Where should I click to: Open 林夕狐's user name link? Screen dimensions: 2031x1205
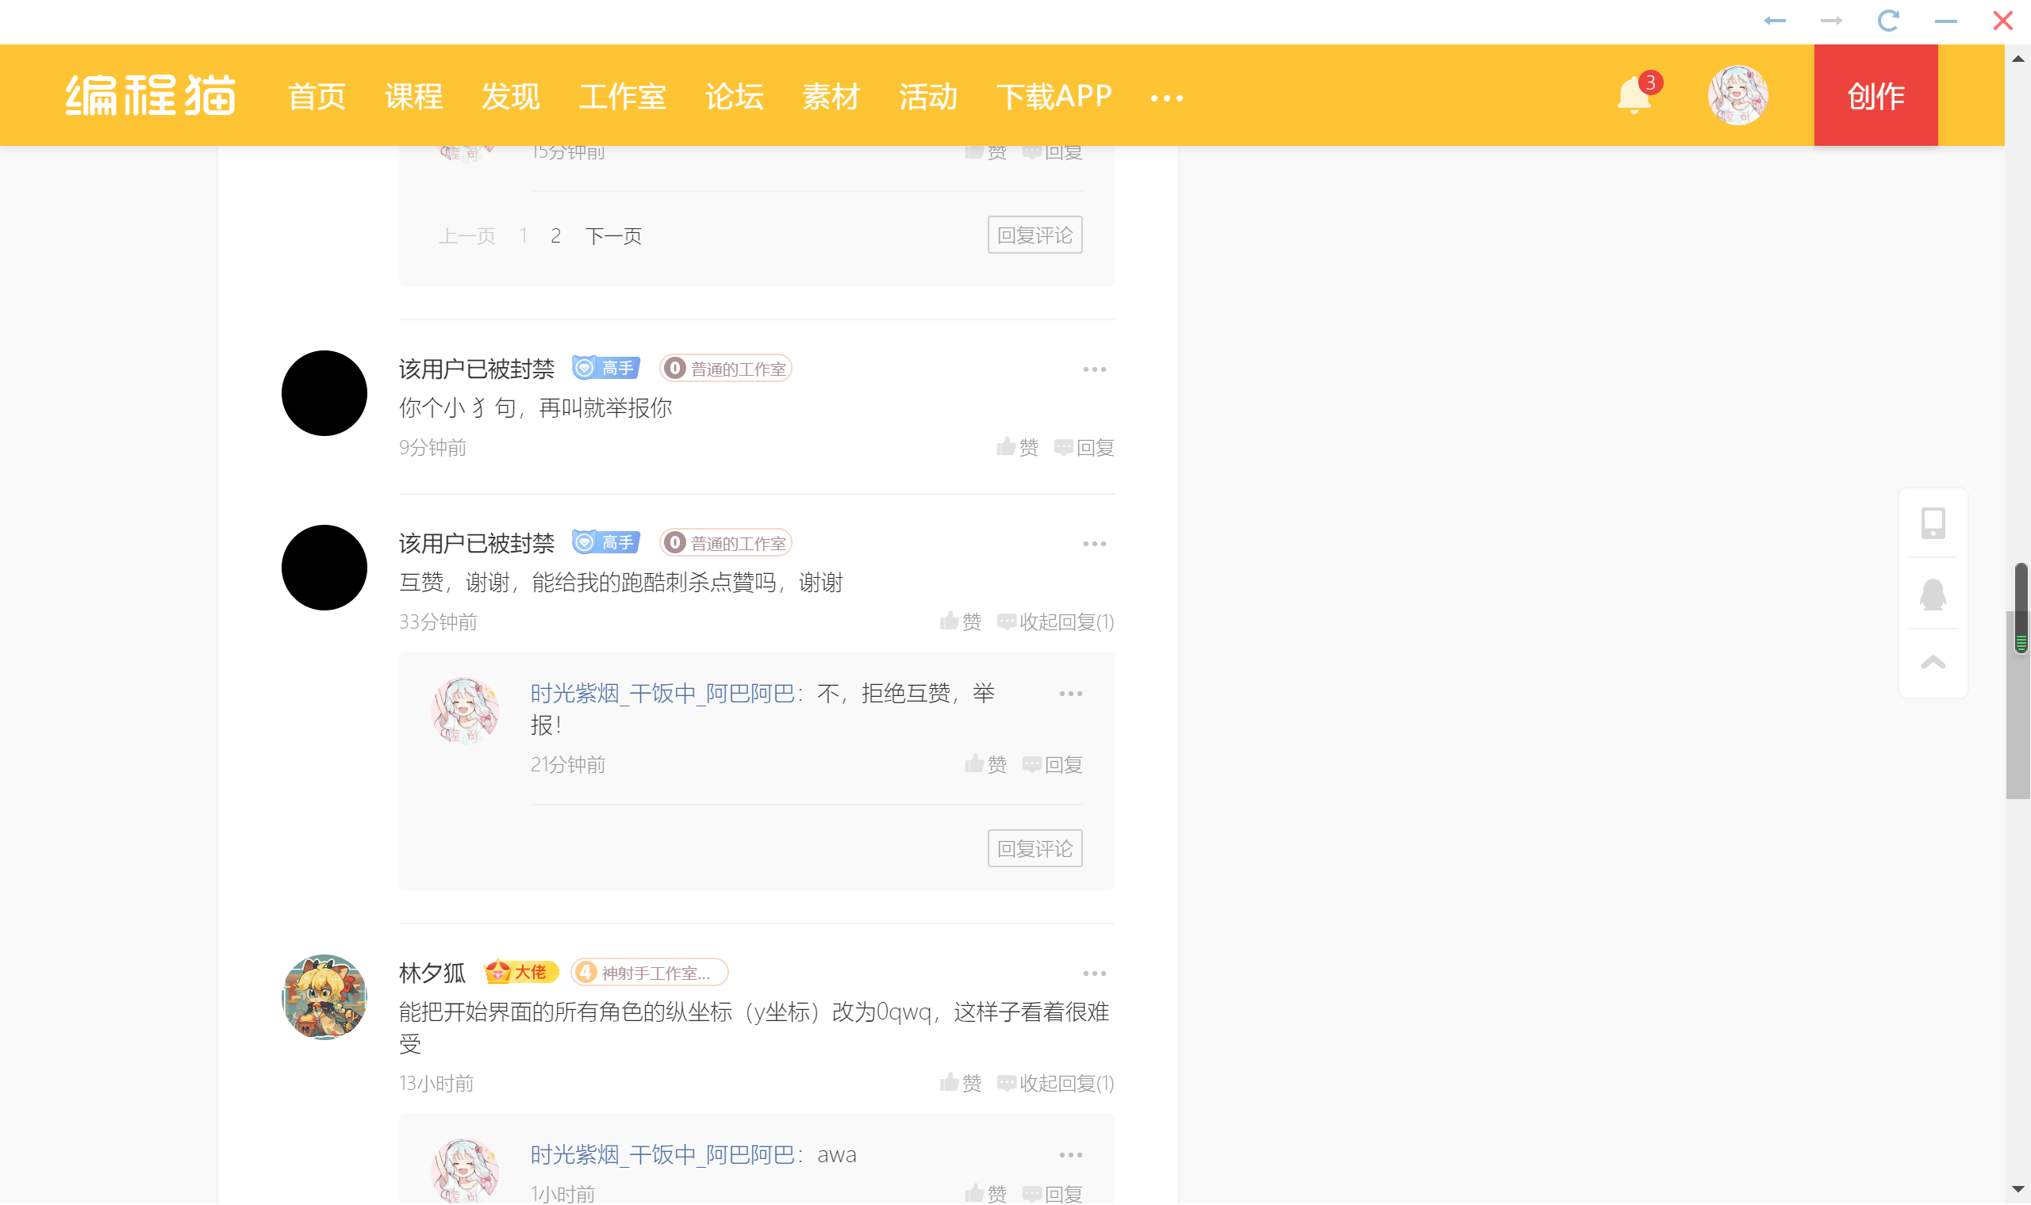[x=432, y=973]
